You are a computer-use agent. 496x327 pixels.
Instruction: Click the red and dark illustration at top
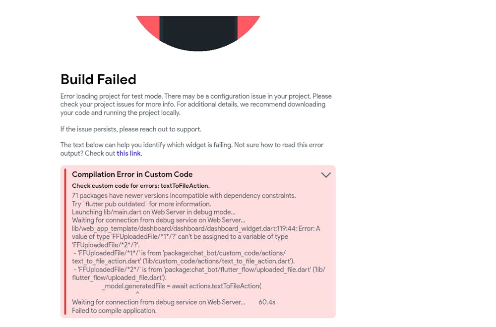click(x=198, y=33)
